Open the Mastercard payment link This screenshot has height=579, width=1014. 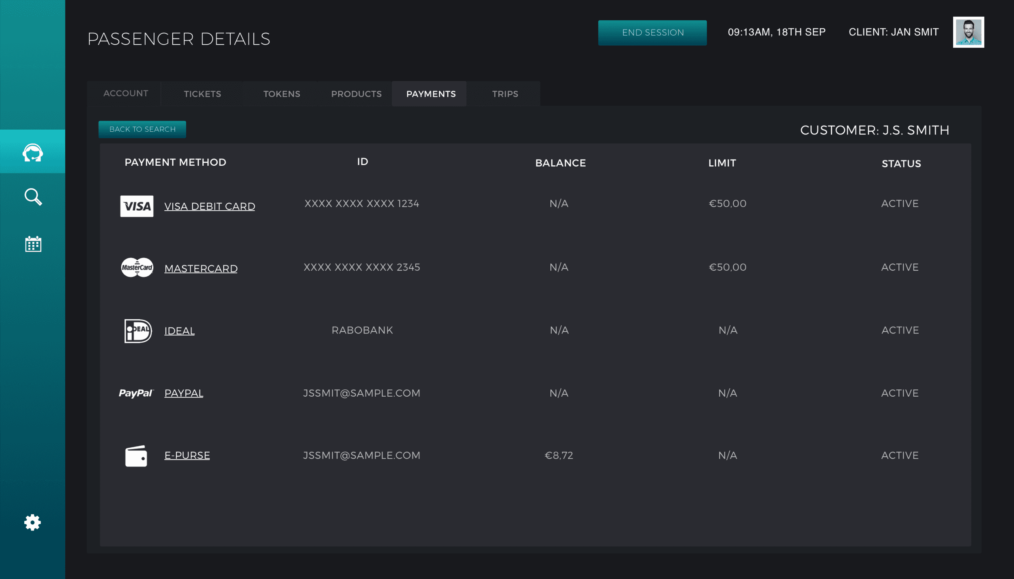pos(201,268)
